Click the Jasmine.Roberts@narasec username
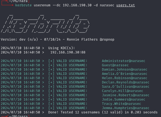Viewport: 161px width, 117px height. [125, 95]
